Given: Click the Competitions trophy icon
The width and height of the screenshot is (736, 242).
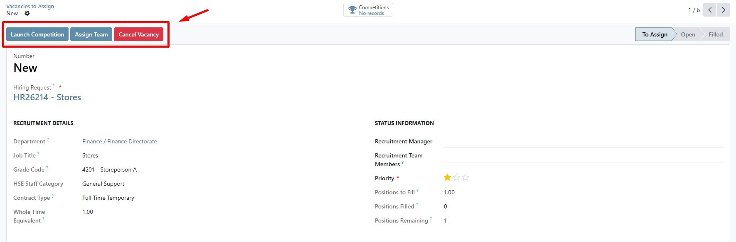Looking at the screenshot, I should (352, 10).
